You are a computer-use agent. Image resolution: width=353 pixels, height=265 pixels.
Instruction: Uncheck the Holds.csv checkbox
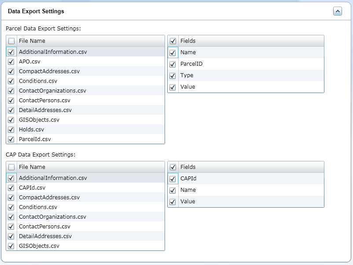click(11, 130)
